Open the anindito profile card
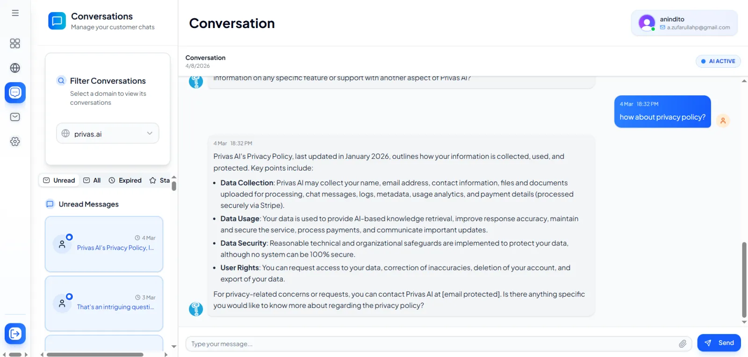748x357 pixels. tap(684, 23)
